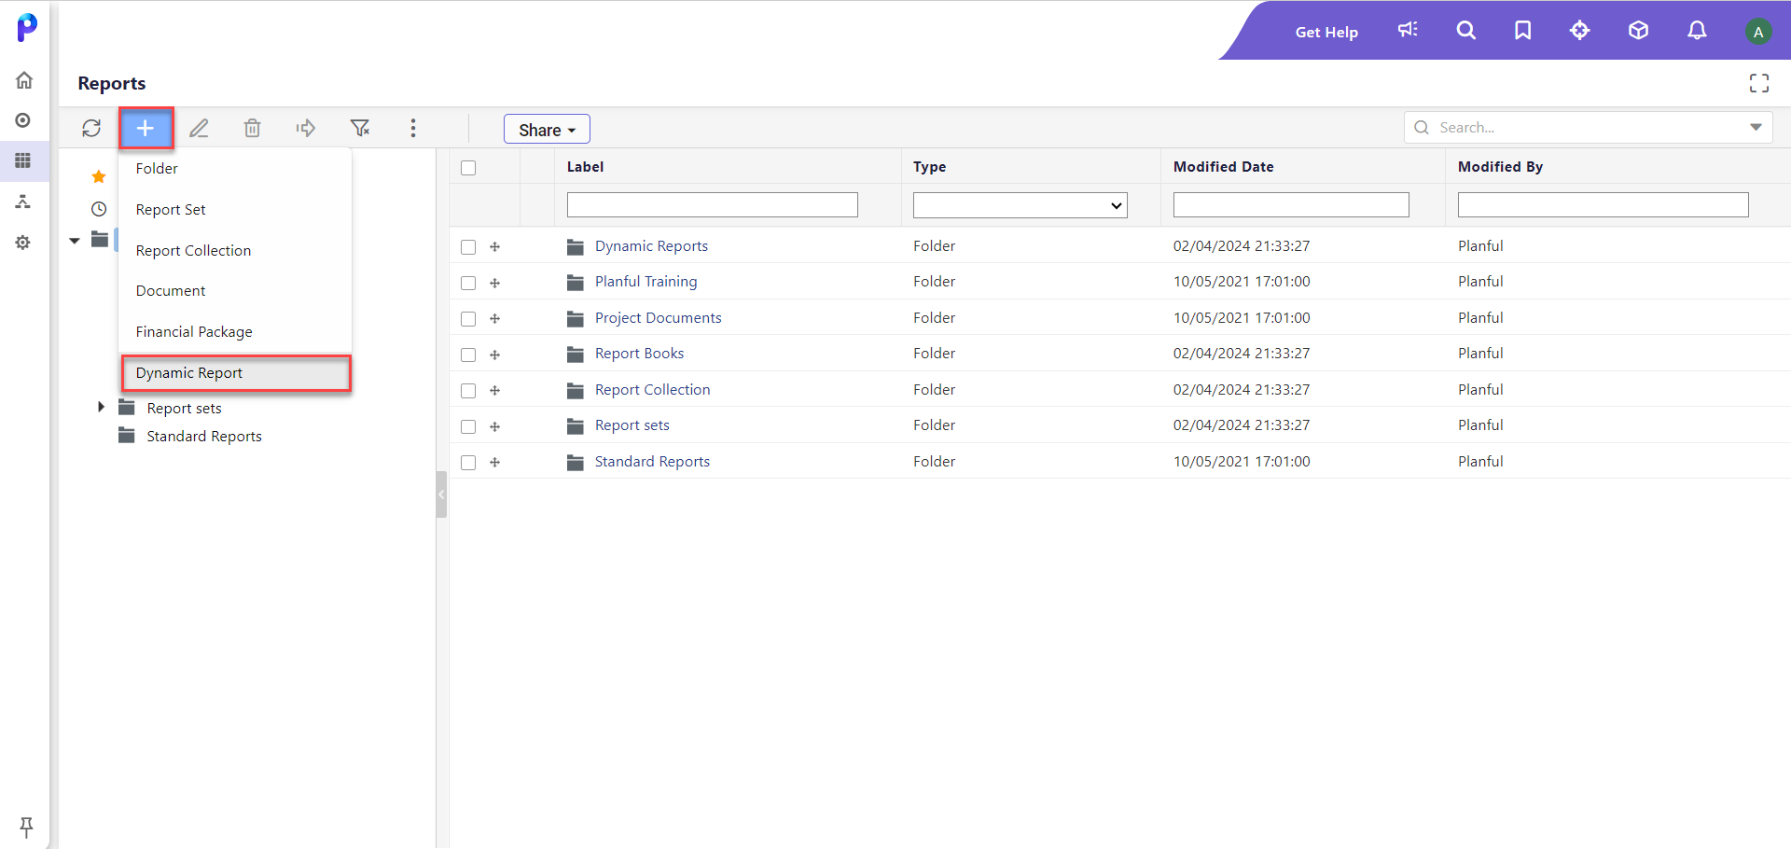The image size is (1791, 849).
Task: Select the Recent clock icon in tree
Action: tap(99, 209)
